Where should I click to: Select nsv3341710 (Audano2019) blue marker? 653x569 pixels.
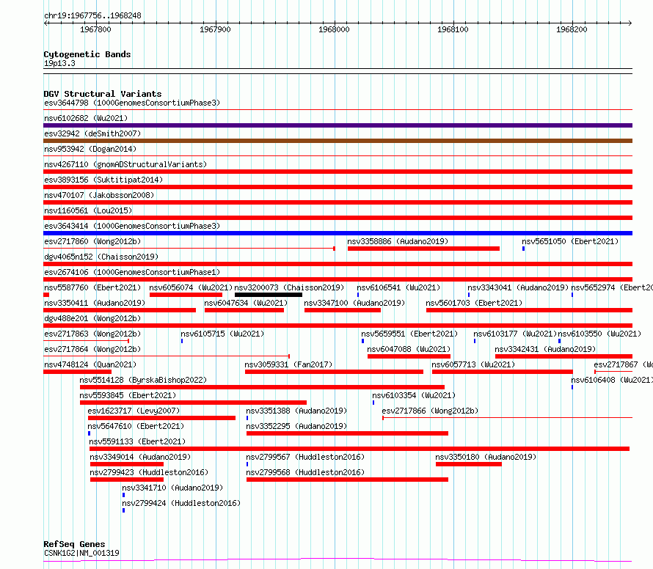123,495
